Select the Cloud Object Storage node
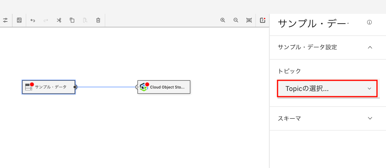 coord(164,87)
